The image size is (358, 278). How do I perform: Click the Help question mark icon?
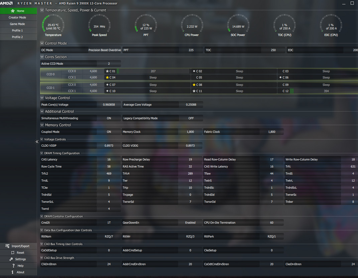pos(13,266)
